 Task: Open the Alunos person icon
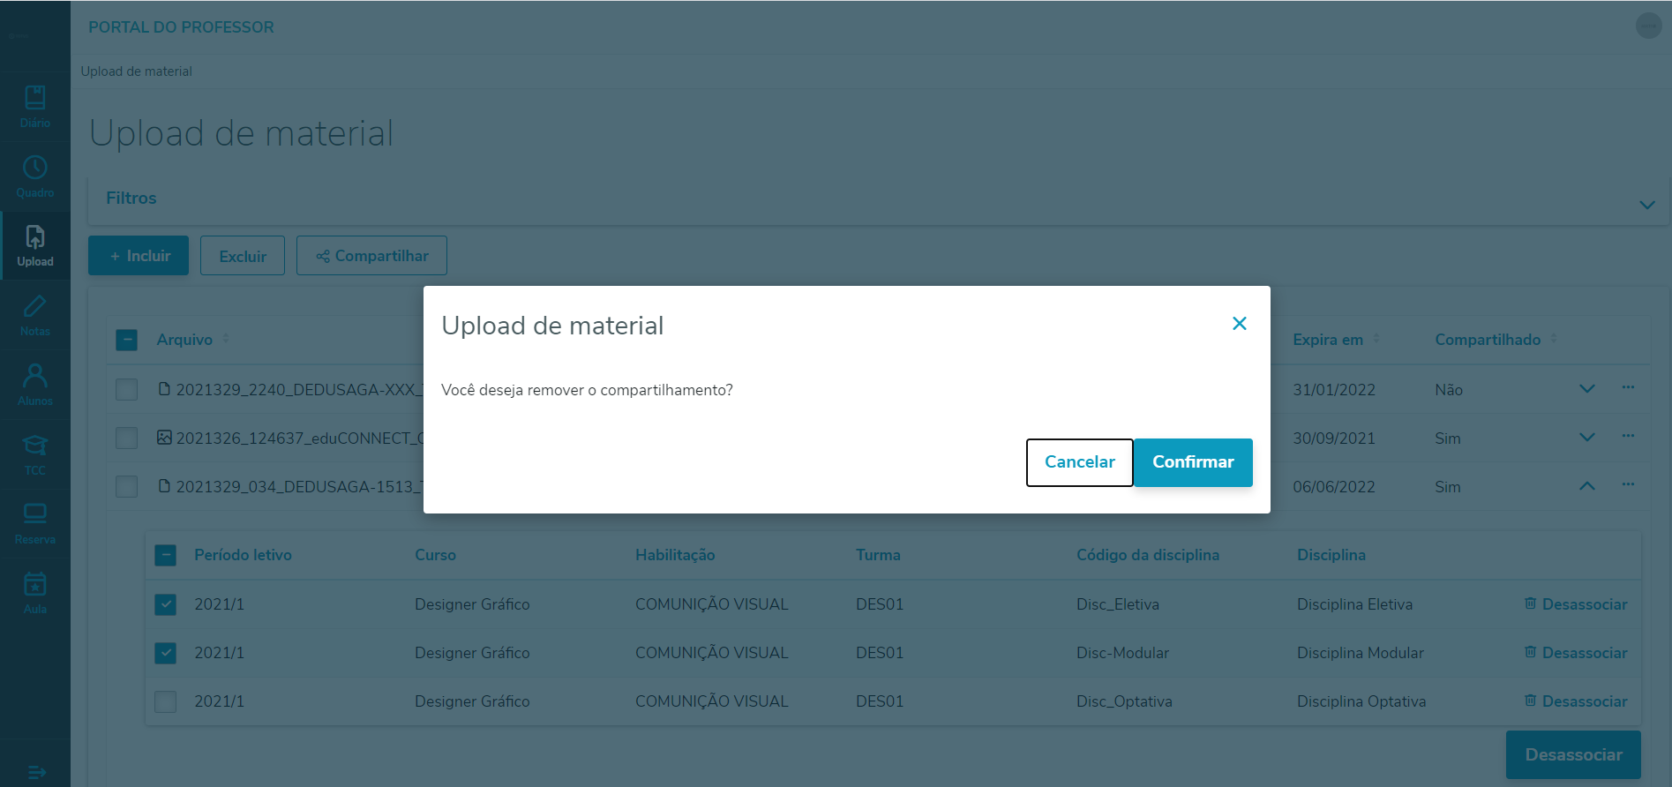pyautogui.click(x=35, y=384)
